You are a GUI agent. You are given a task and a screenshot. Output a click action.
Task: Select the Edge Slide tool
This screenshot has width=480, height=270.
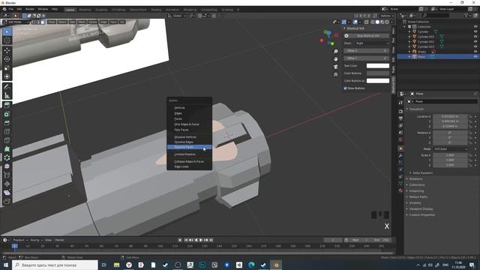[7, 175]
